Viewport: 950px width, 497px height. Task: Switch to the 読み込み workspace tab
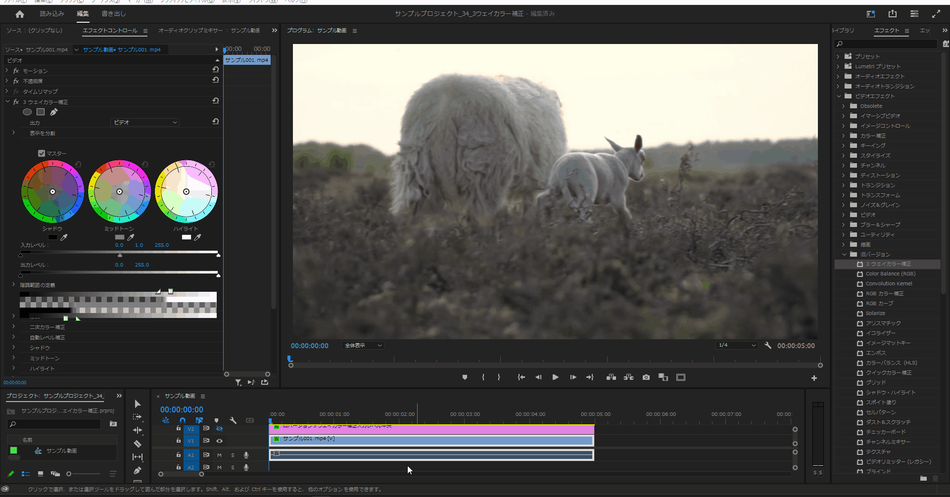(x=52, y=14)
